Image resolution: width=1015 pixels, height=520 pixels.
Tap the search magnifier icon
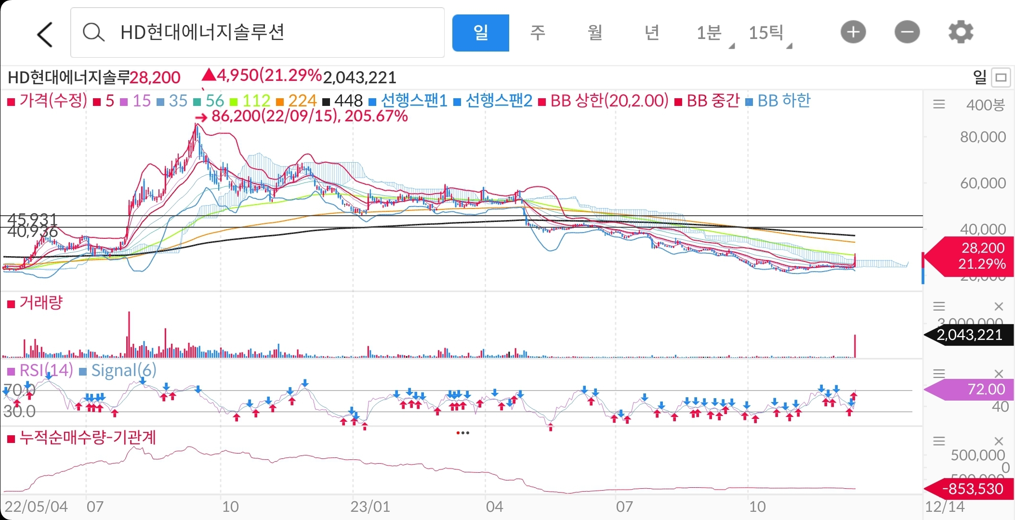pyautogui.click(x=93, y=33)
